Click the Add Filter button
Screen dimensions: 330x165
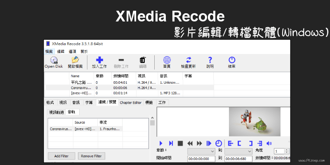click(x=61, y=156)
